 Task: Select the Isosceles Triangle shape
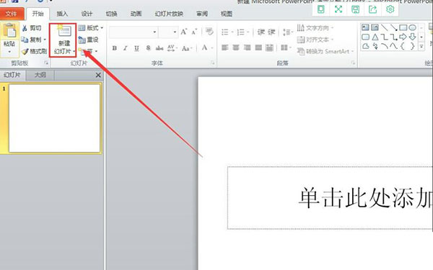point(375,37)
